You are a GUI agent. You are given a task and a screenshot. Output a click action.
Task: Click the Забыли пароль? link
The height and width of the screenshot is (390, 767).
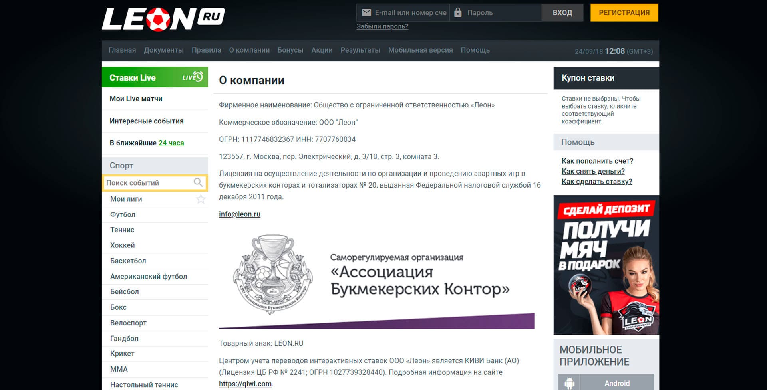pyautogui.click(x=382, y=26)
